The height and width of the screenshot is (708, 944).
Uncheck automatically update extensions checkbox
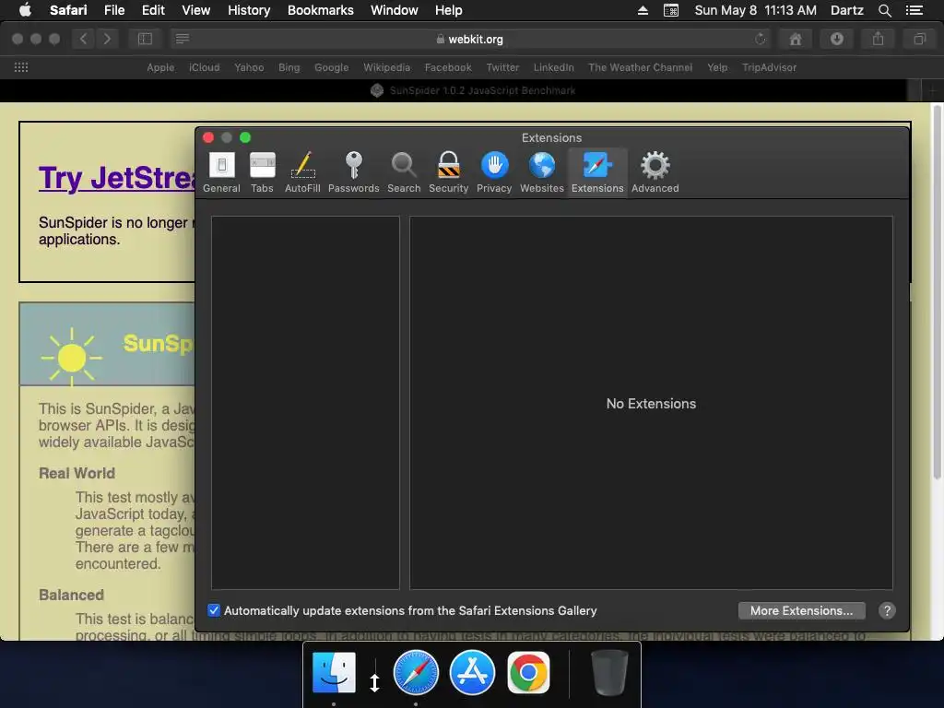[x=214, y=610]
